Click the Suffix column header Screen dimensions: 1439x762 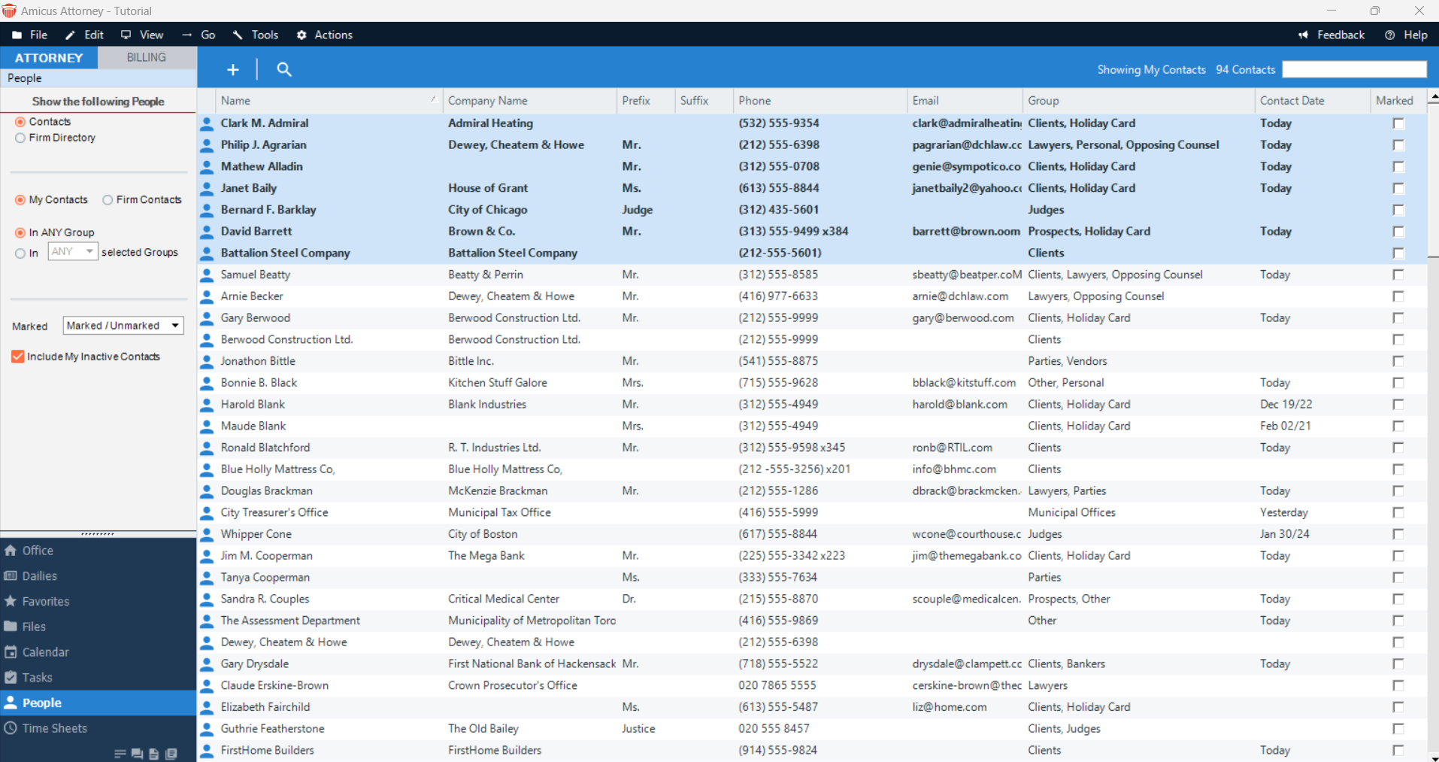coord(703,101)
